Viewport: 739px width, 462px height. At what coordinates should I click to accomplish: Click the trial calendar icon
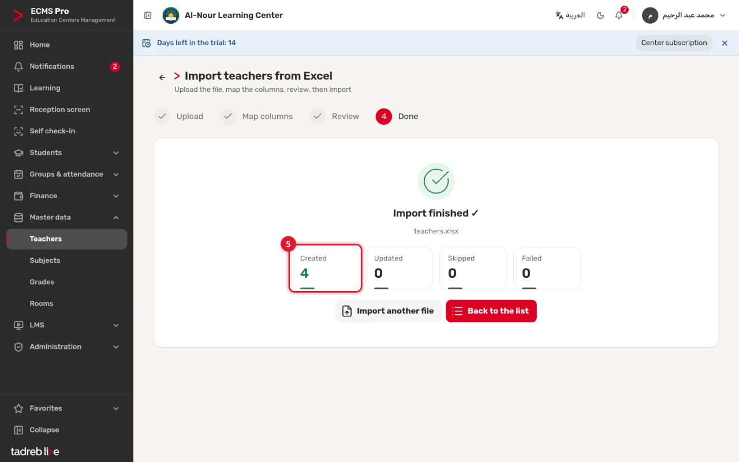click(146, 43)
